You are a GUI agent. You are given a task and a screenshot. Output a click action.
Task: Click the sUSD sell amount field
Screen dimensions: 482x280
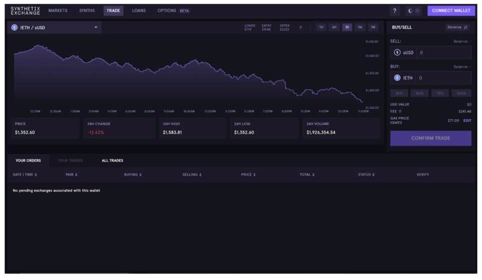[x=443, y=53]
